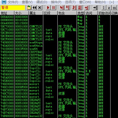Select the COMCTL32 .reloc row 5BCF0000

pos(59,39)
